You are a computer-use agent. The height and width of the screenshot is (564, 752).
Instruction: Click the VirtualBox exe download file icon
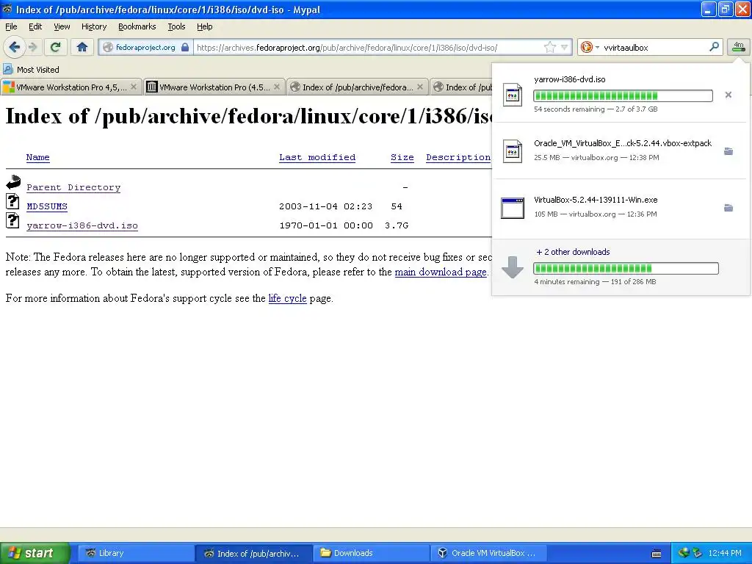pos(512,208)
